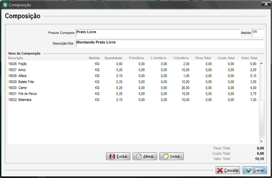Click the Alterar document icon
Viewport: 272px width, 178px height.
[139, 157]
